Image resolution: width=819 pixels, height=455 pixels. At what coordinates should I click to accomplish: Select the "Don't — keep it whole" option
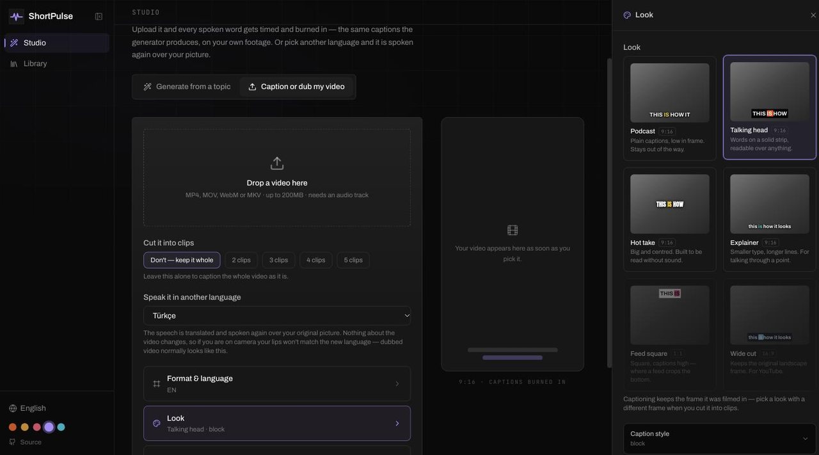pos(182,260)
